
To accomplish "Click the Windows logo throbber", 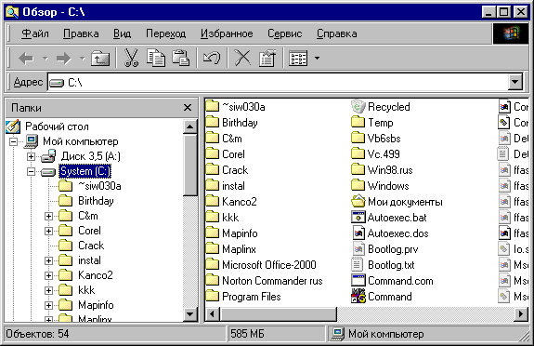I will (x=511, y=33).
